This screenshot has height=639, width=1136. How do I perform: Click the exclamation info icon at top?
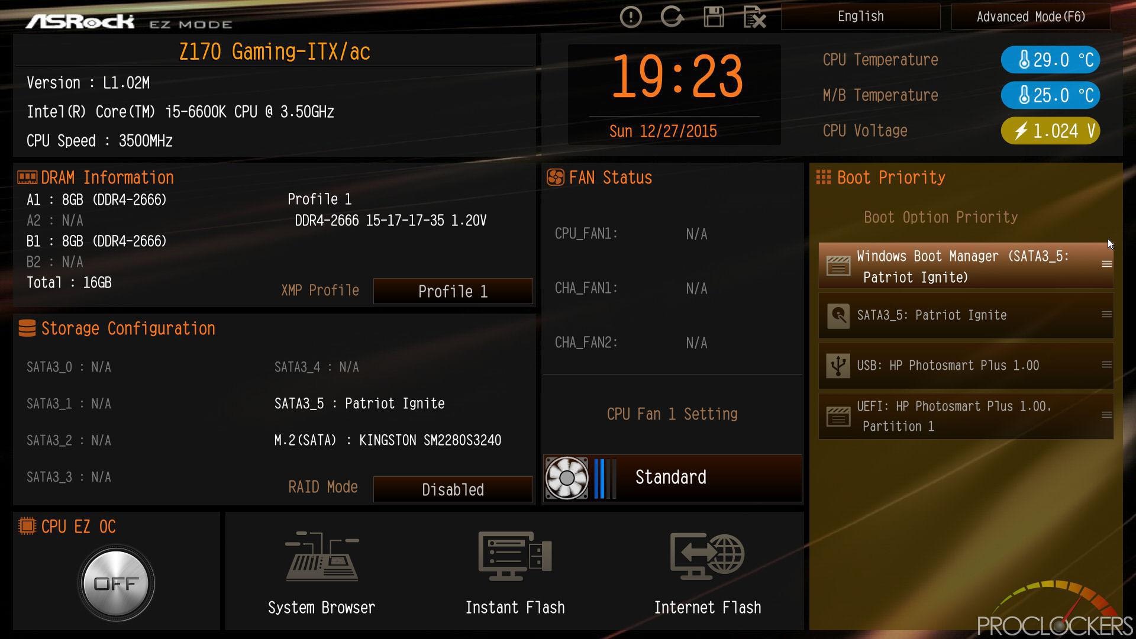click(631, 17)
